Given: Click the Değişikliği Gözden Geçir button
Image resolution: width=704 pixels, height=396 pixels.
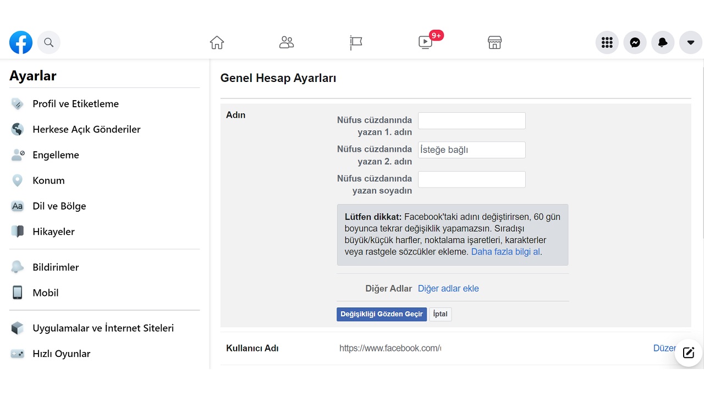Looking at the screenshot, I should click(382, 314).
